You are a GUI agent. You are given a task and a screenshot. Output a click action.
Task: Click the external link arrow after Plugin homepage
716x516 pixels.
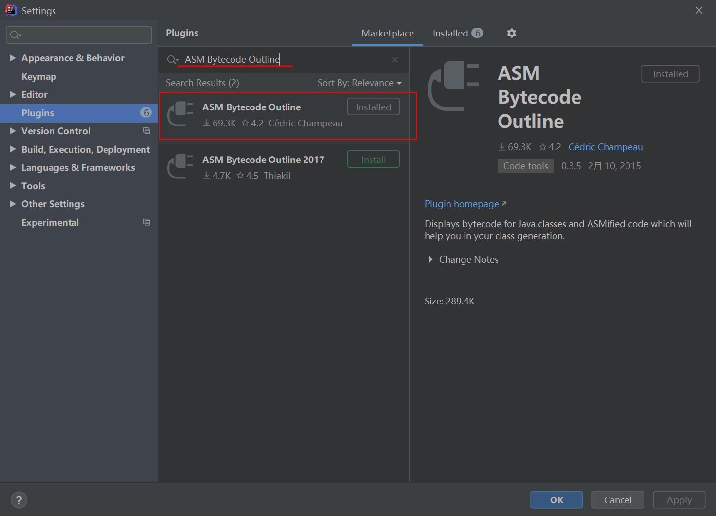(504, 204)
